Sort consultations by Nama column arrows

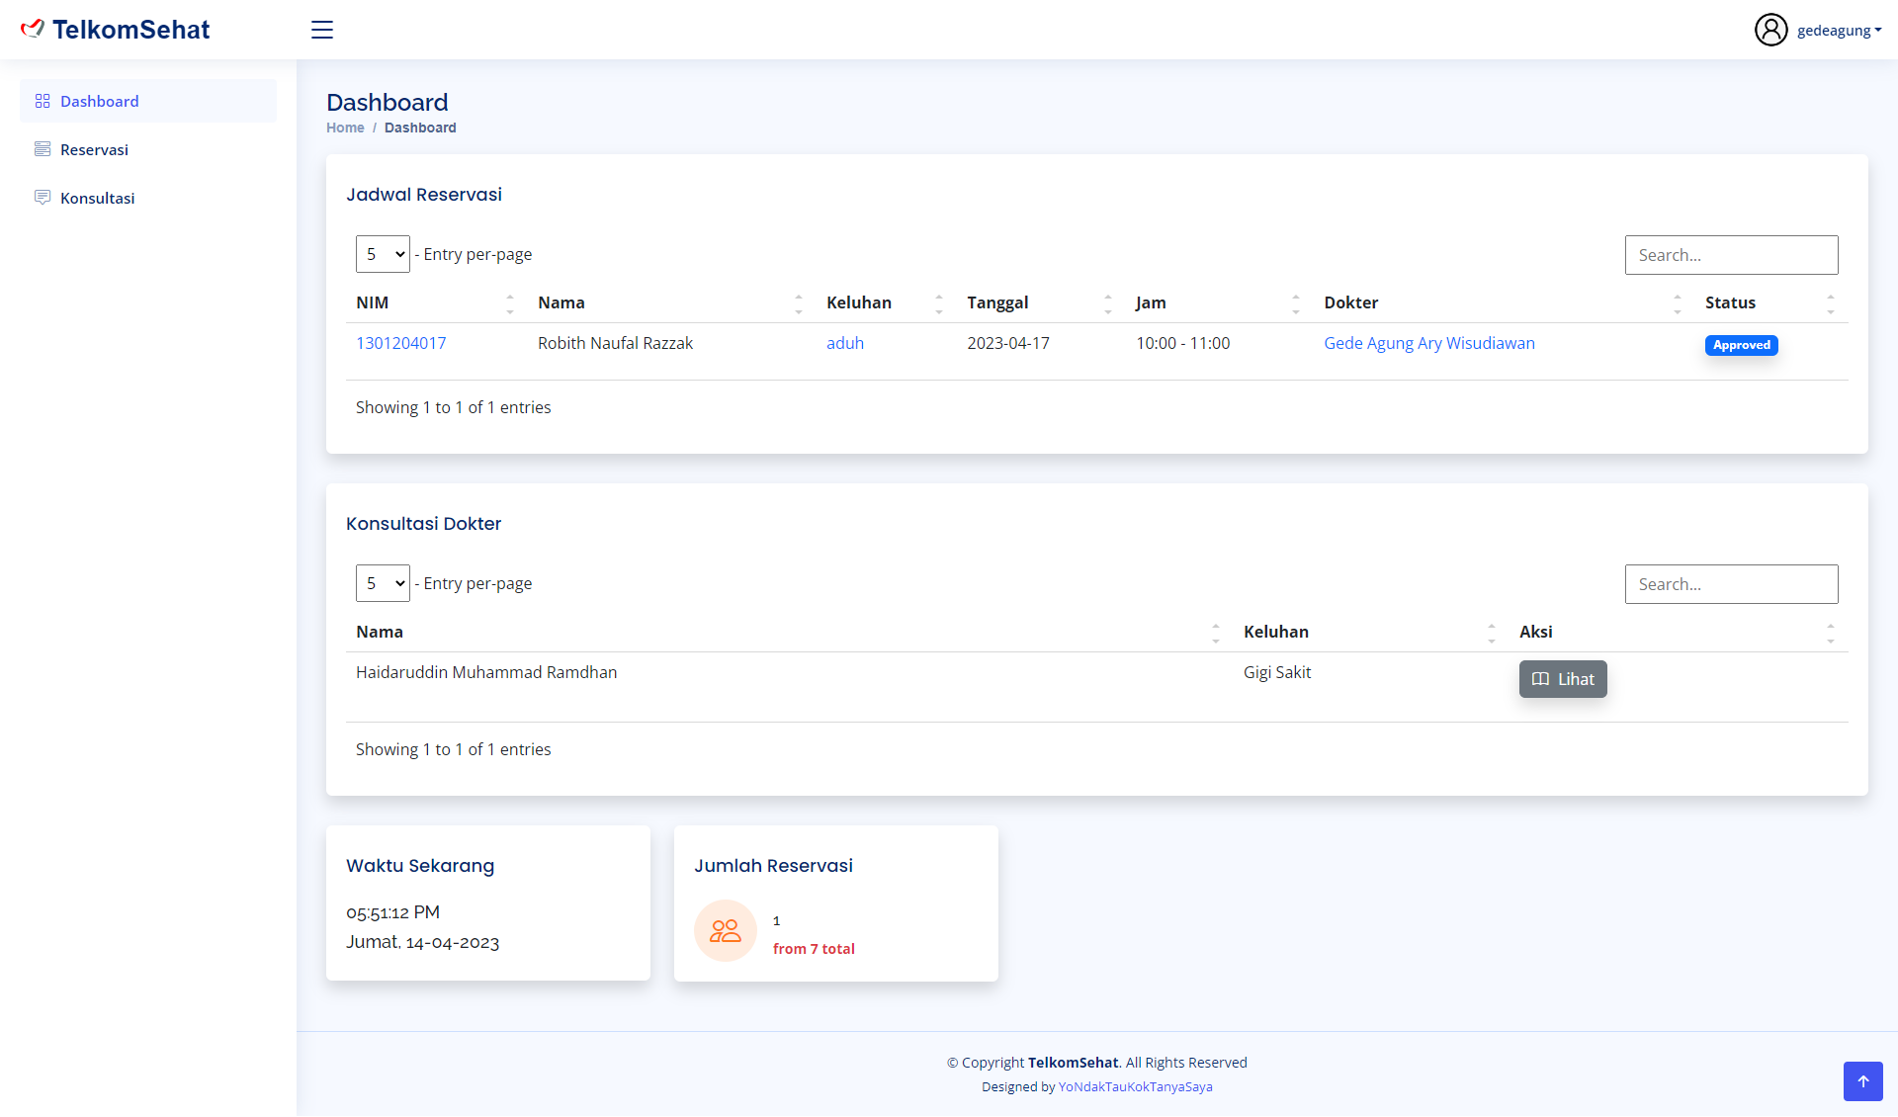click(x=1215, y=633)
